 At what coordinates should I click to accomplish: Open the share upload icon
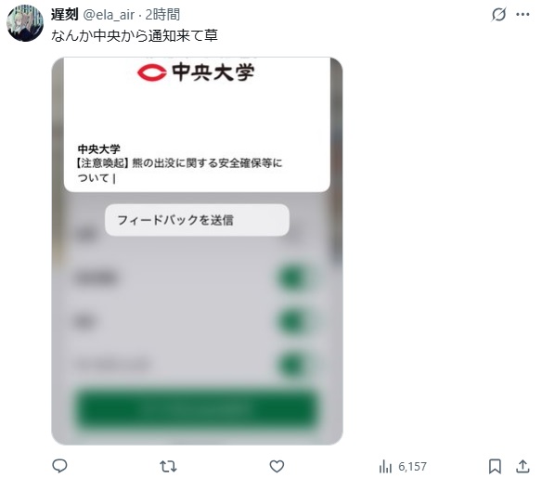(x=523, y=466)
